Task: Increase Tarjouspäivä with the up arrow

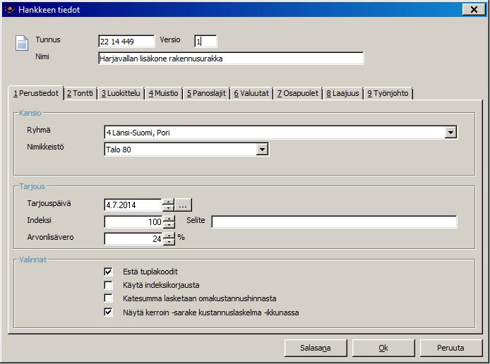Action: tap(169, 202)
